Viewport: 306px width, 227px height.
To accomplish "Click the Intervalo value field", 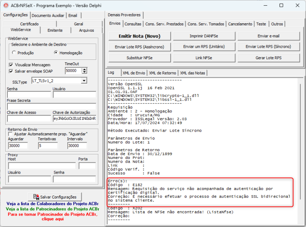I will pyautogui.click(x=77, y=146).
